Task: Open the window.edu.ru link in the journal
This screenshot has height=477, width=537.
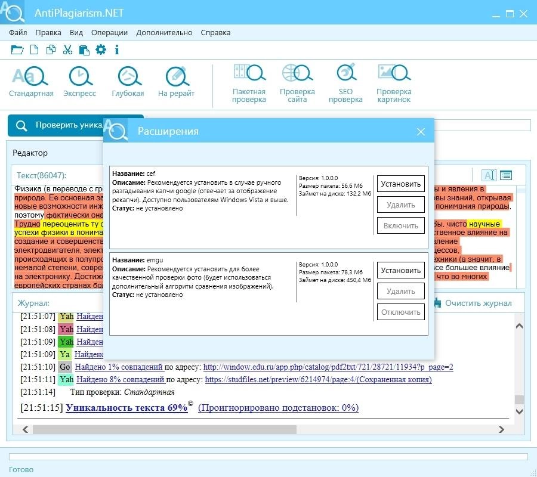Action: point(328,367)
